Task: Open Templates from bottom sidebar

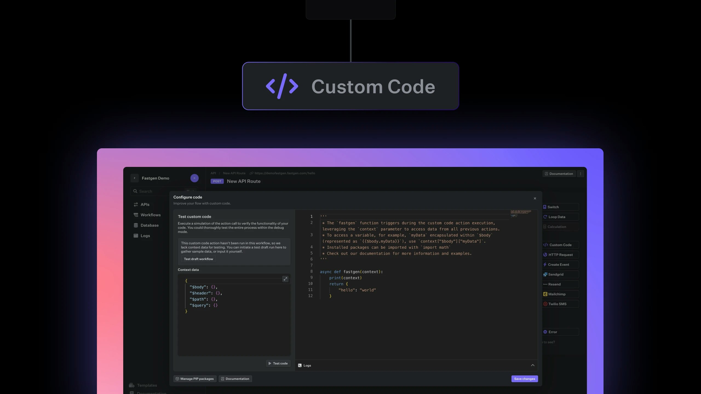Action: [x=146, y=385]
